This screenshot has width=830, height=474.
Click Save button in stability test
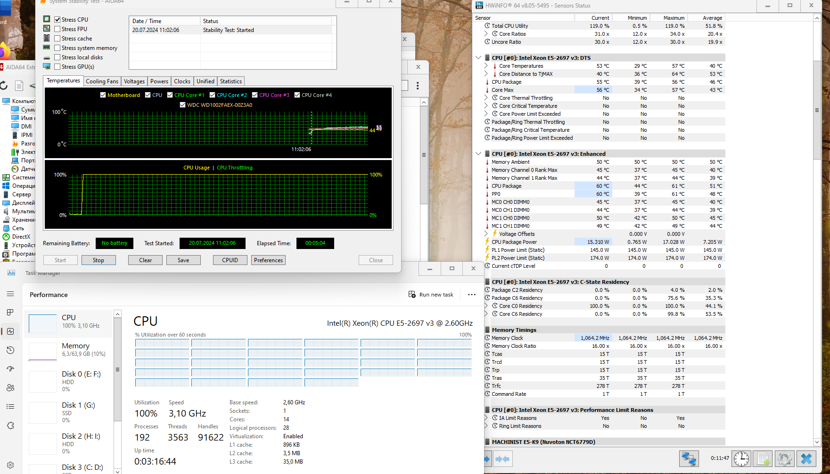[x=183, y=260]
